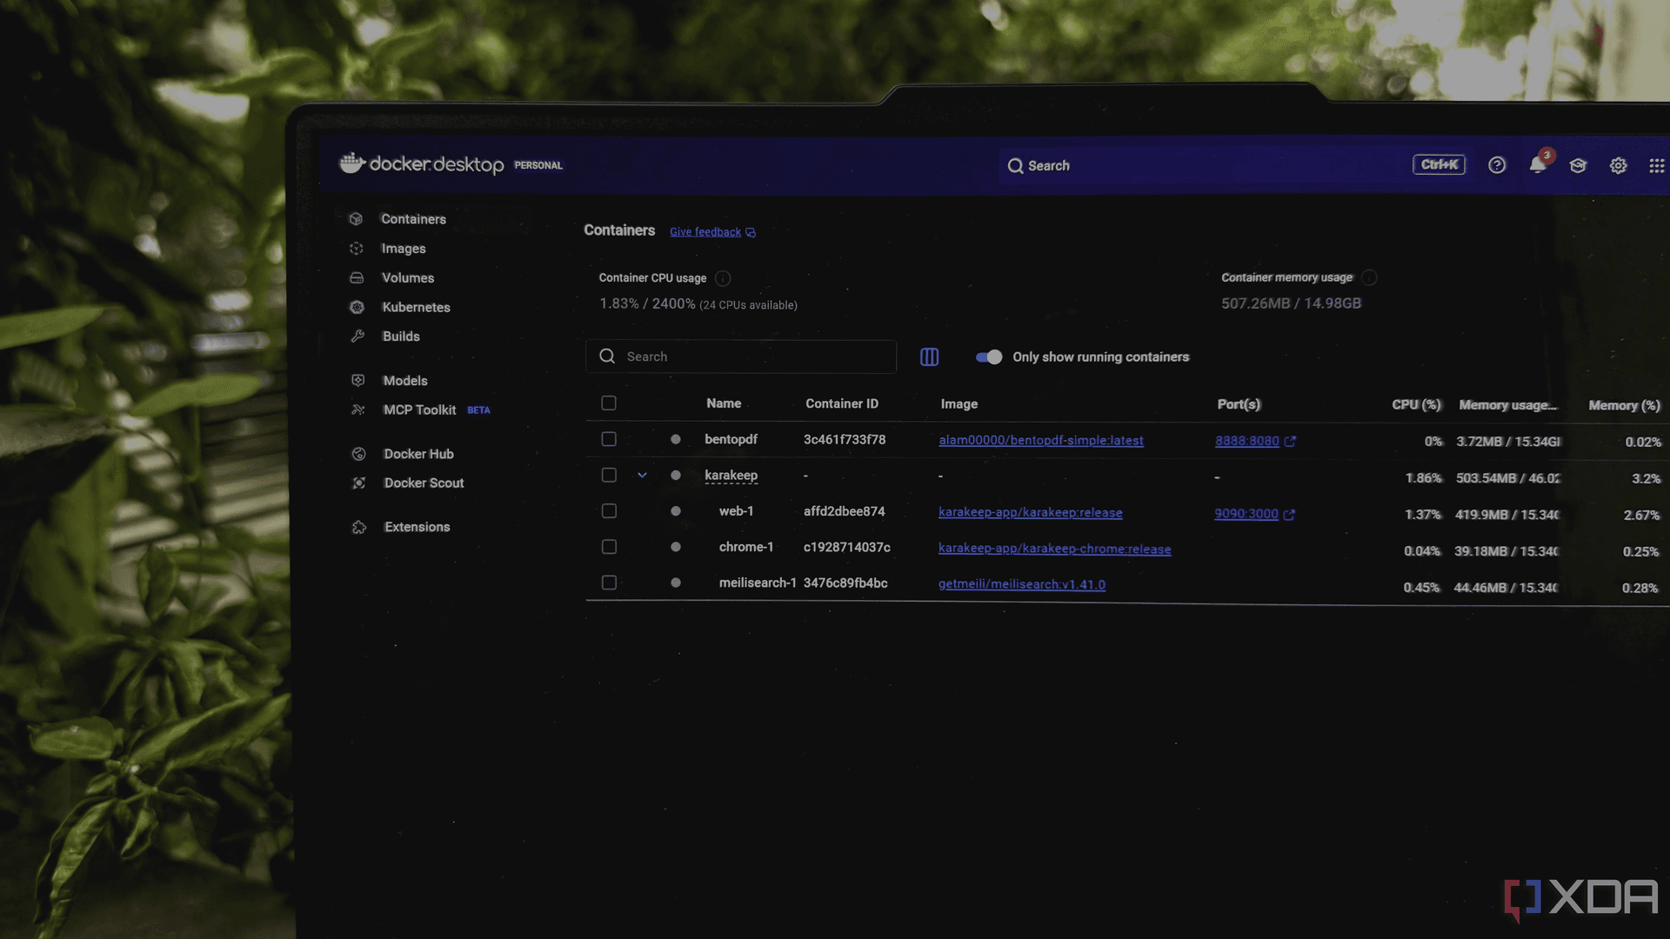Open the MCP Toolkit section

coord(419,410)
